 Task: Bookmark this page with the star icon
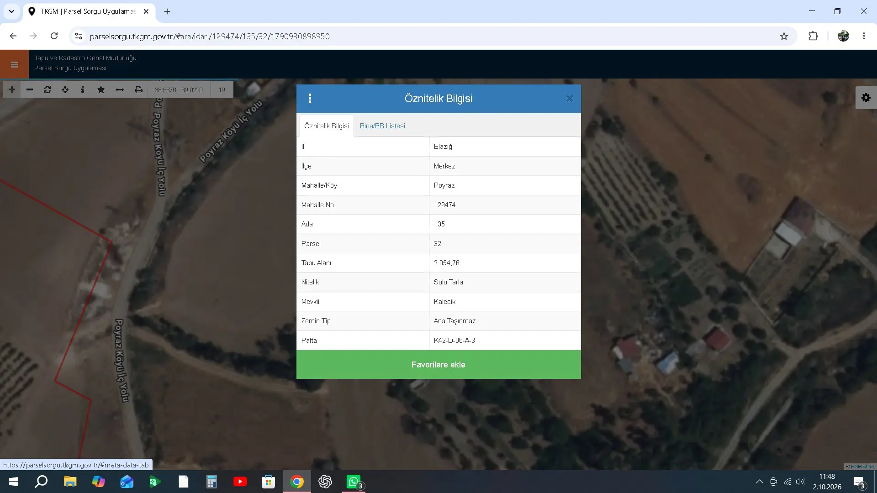784,37
